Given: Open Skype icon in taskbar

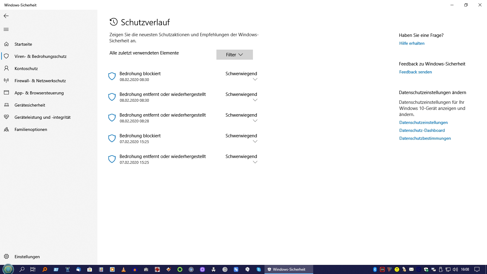Looking at the screenshot, I should tap(259, 269).
